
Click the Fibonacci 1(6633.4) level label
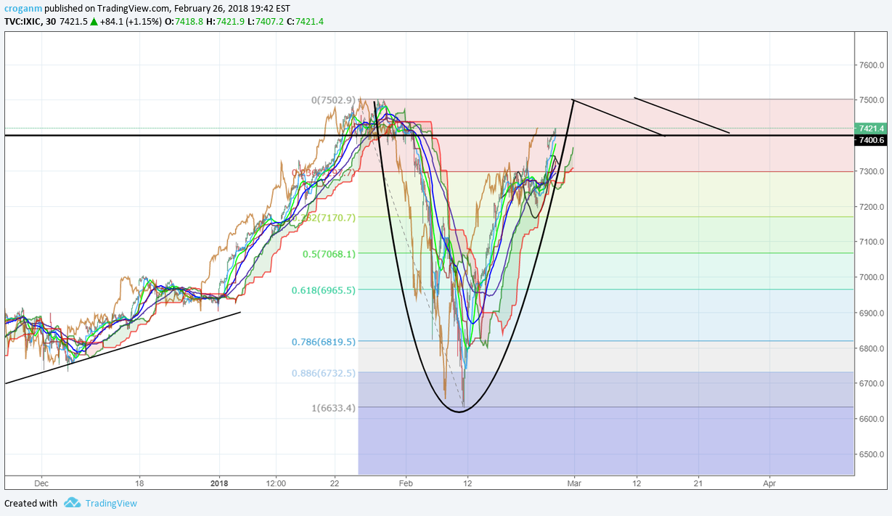[x=333, y=408]
